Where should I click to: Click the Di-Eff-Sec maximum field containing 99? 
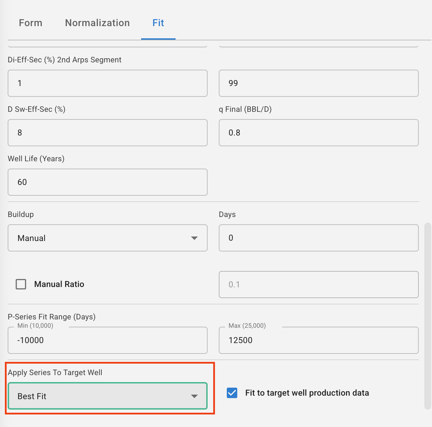click(318, 83)
